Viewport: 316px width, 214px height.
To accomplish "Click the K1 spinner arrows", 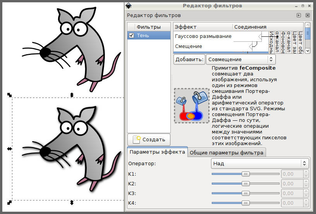I will click(x=306, y=174).
